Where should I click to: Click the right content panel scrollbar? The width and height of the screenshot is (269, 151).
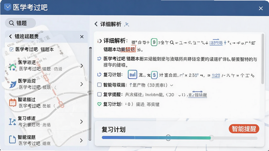pos(263,59)
